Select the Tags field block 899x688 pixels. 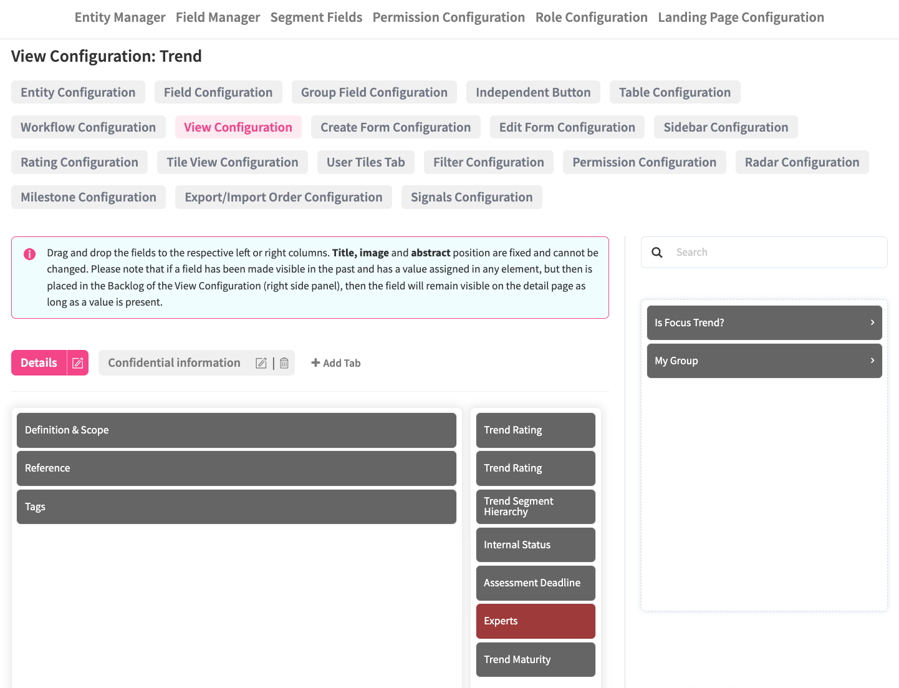pyautogui.click(x=236, y=506)
